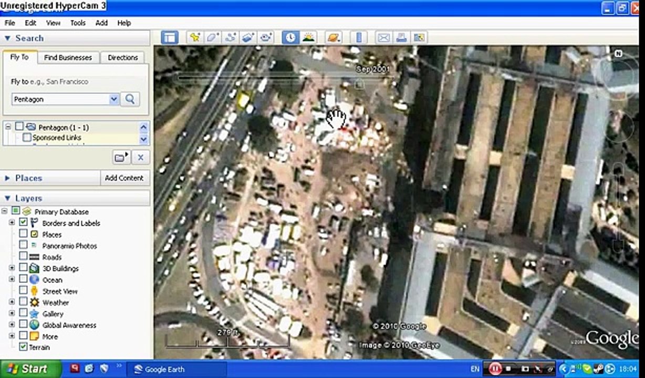Screen dimensions: 645x378
Task: Click the add-folder icon below search results
Action: (121, 157)
